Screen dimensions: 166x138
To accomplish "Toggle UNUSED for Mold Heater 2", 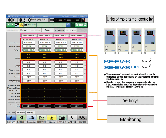I will (45, 42).
